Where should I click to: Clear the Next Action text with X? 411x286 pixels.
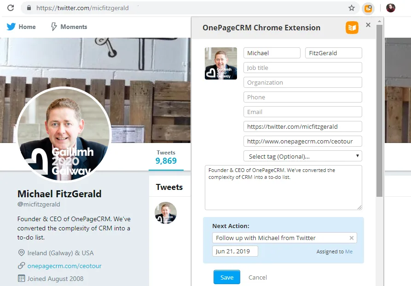[352, 238]
